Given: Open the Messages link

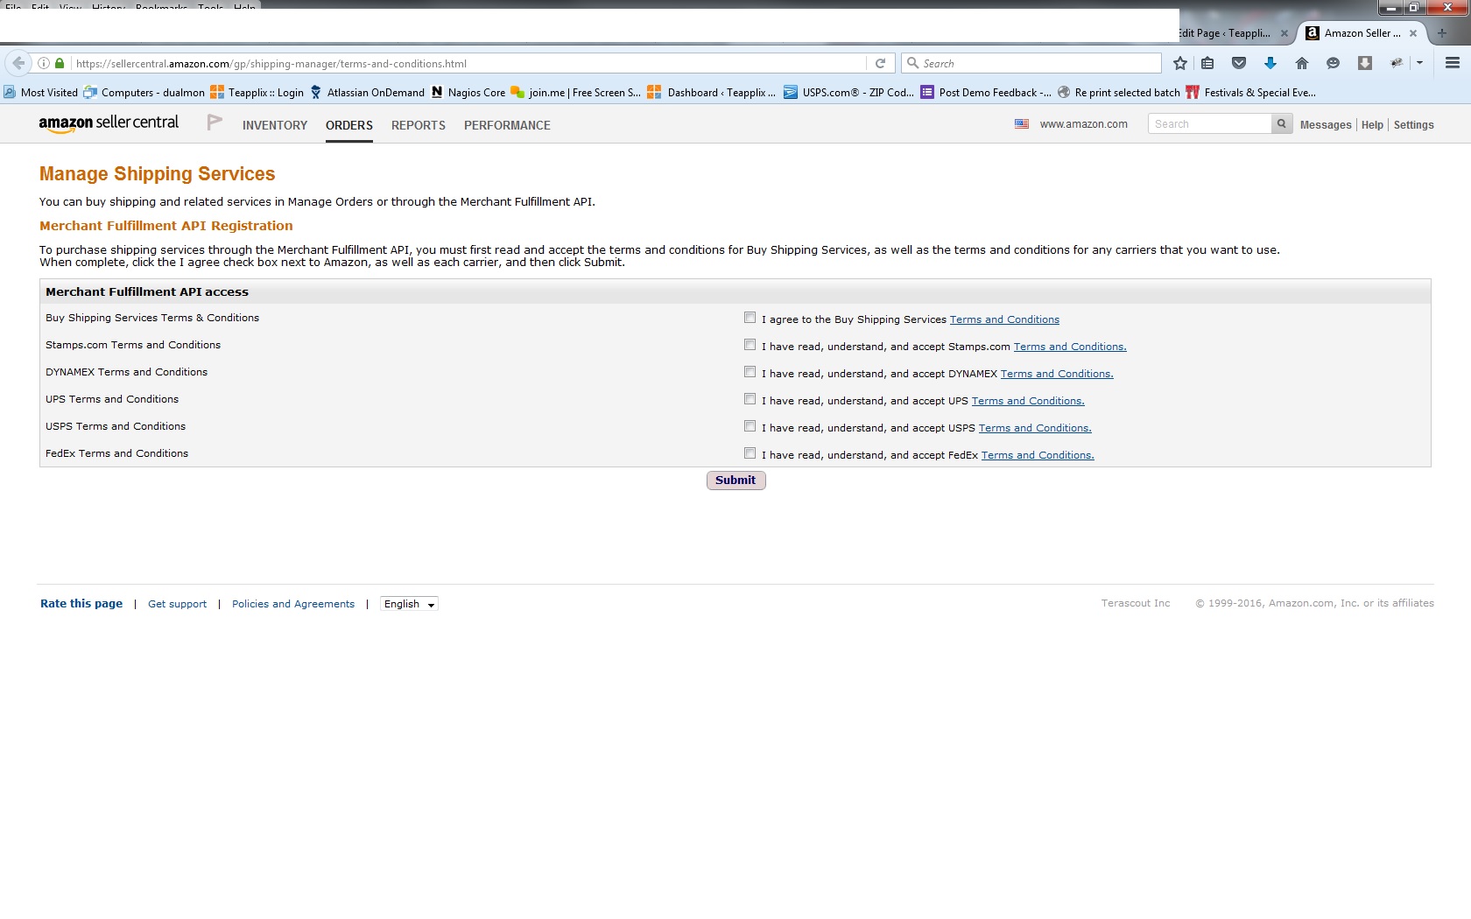Looking at the screenshot, I should point(1326,125).
